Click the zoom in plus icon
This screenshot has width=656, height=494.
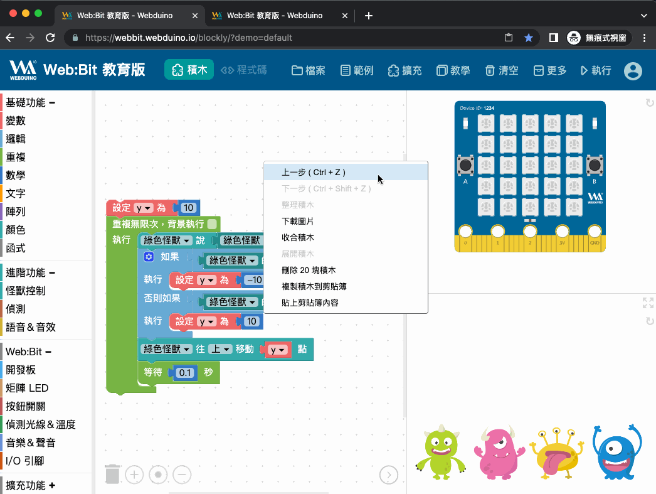point(134,475)
